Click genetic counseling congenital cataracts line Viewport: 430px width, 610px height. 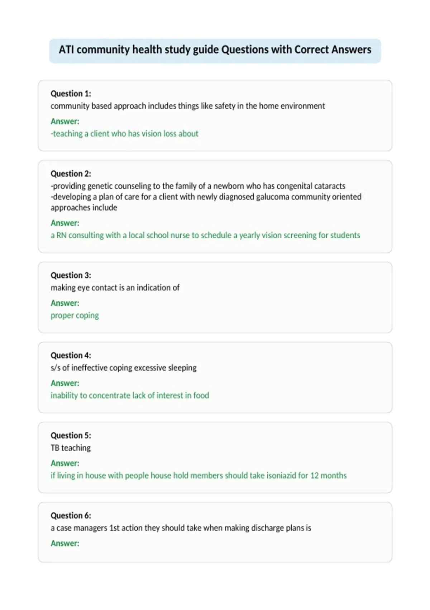coord(198,186)
